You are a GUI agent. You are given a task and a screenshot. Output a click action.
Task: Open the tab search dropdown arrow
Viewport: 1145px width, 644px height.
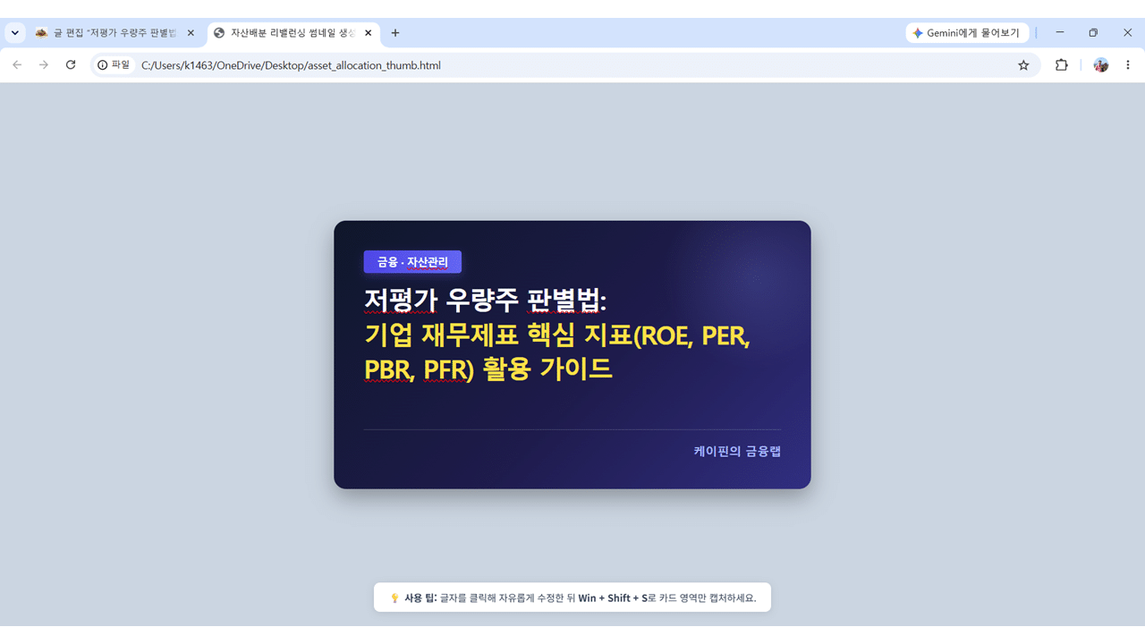[x=15, y=33]
